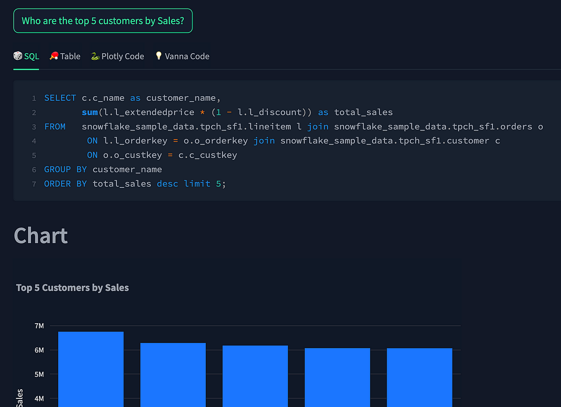Click the SELECT keyword on line 1
Viewport: 561px width, 407px height.
coord(60,98)
